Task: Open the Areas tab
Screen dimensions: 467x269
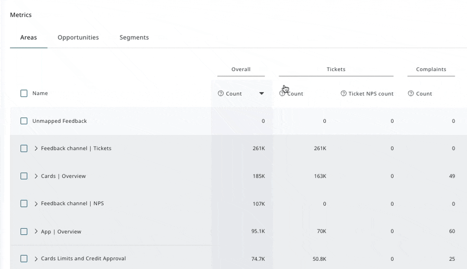Action: (29, 38)
